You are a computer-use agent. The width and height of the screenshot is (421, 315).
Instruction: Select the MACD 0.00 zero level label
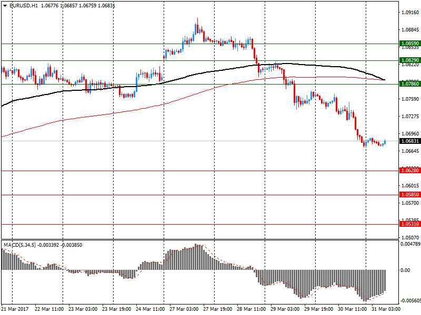[405, 270]
